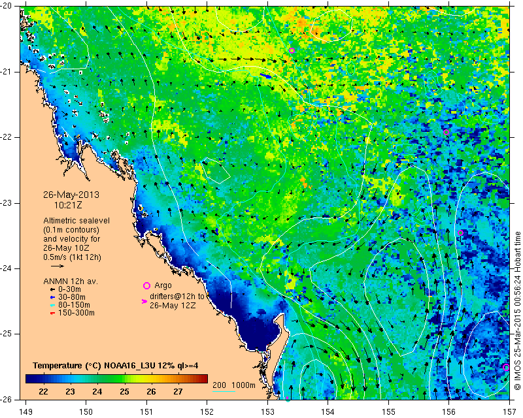Click the '151' longitude axis label
523x418 pixels.
pyautogui.click(x=146, y=412)
